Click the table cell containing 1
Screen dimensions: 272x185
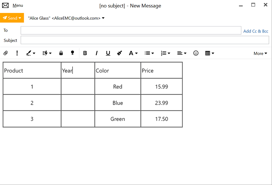[32, 86]
